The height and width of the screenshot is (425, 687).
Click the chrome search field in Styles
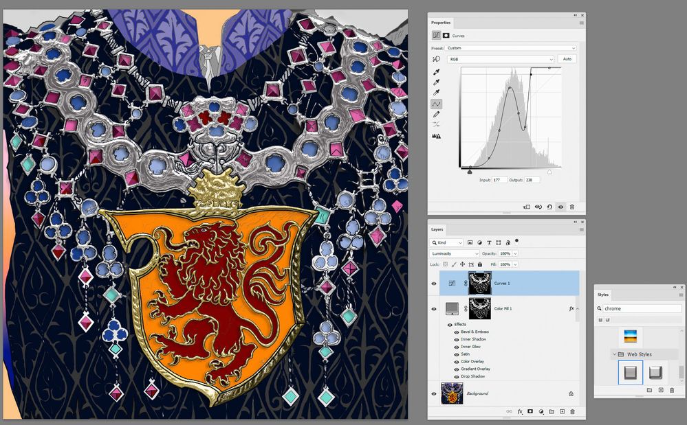click(642, 309)
